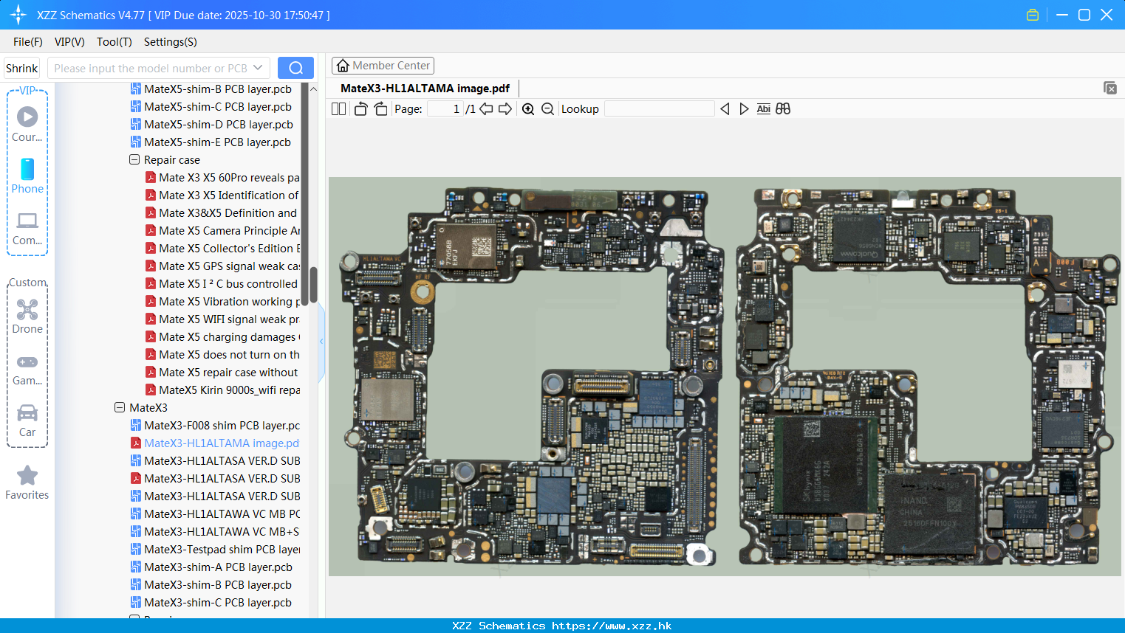
Task: Open Mate X5 Vibration working document
Action: point(222,301)
